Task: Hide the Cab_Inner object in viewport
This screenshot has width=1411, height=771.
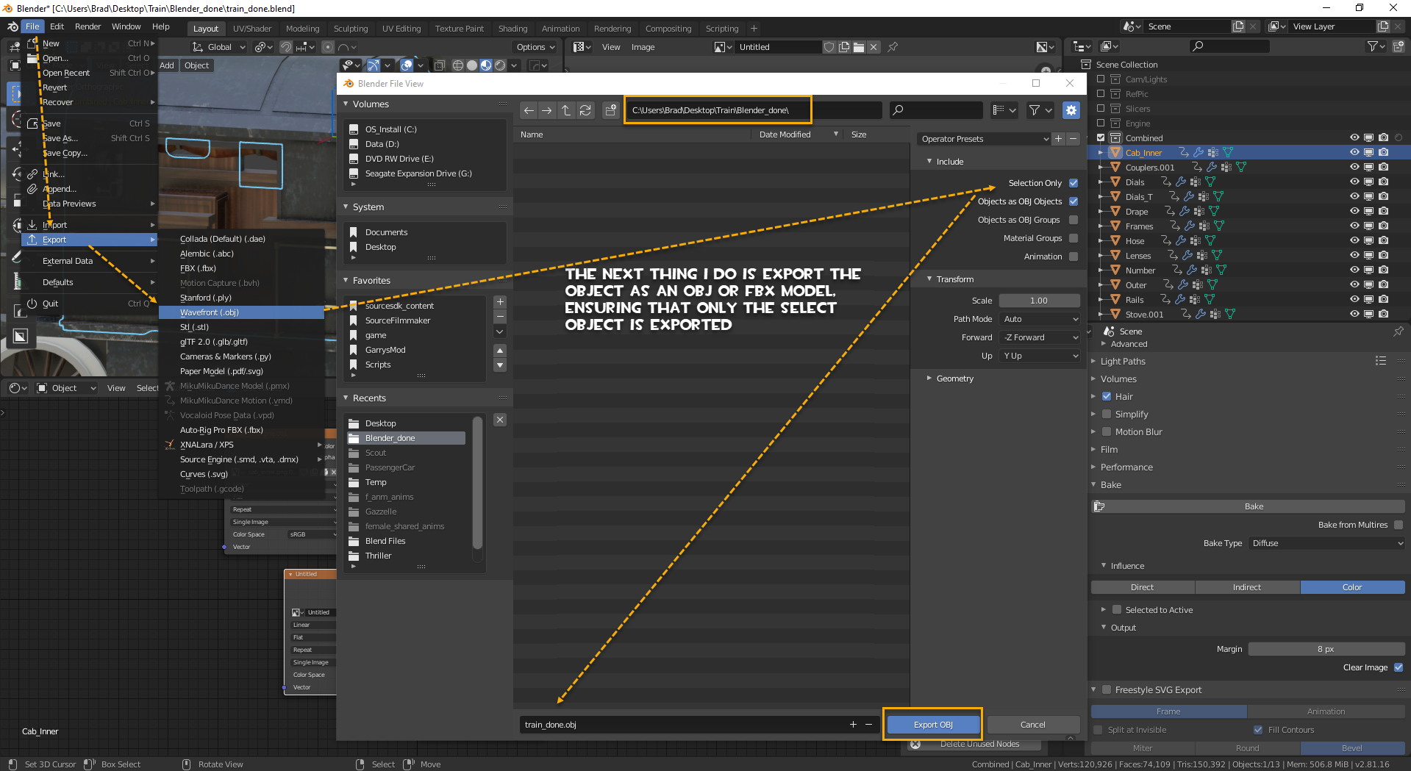Action: [x=1354, y=153]
